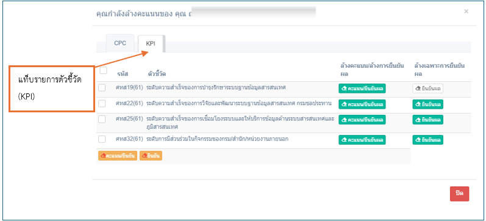
Task: Click the ล้างคะแนน/ล้างการยืนยันผล column header
Action: 371,70
